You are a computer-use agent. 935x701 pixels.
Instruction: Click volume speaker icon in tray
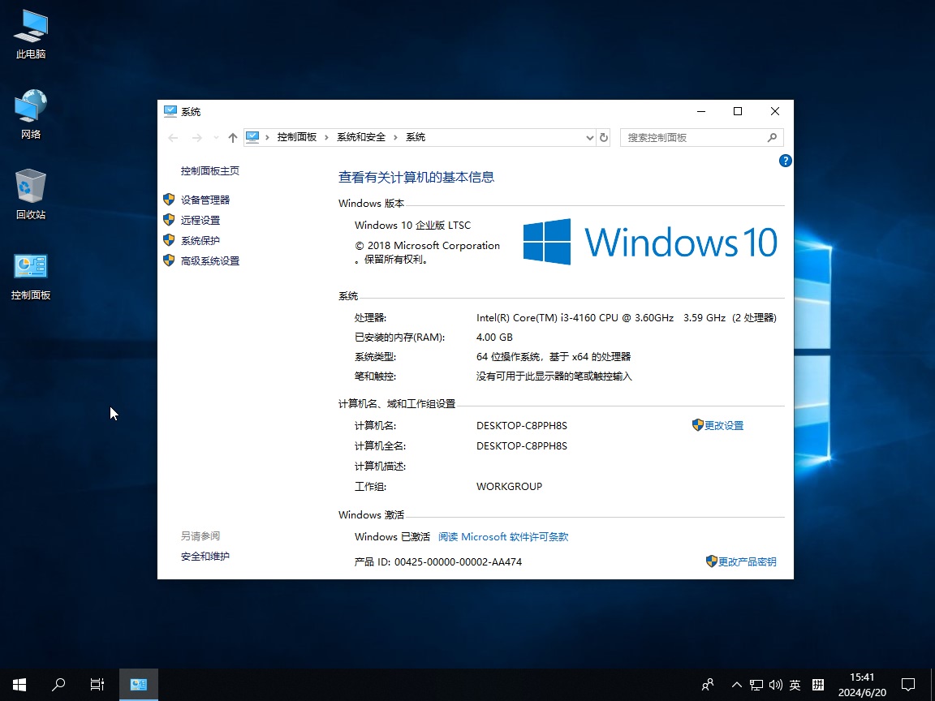[776, 684]
